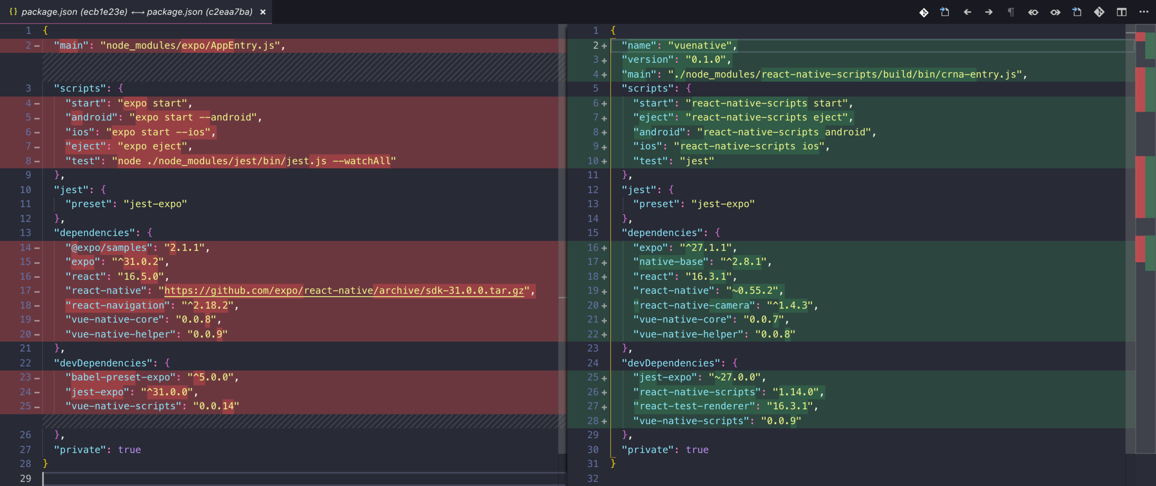Toggle whitespace trimming pilcrow icon
The height and width of the screenshot is (486, 1156).
1011,12
